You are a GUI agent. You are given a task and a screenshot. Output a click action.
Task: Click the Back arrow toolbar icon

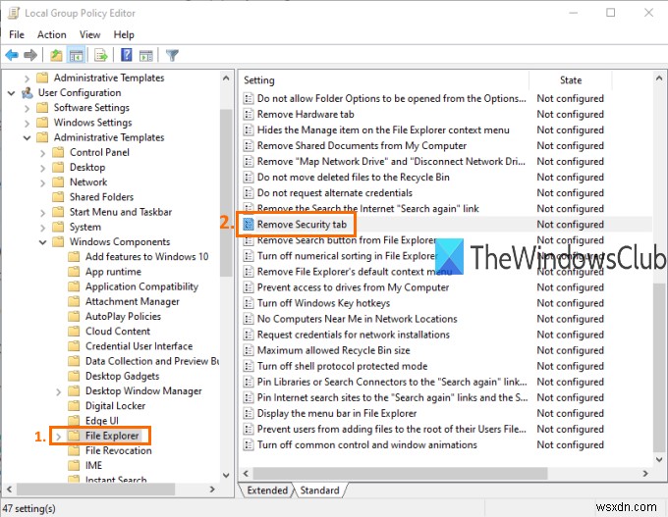pos(12,55)
